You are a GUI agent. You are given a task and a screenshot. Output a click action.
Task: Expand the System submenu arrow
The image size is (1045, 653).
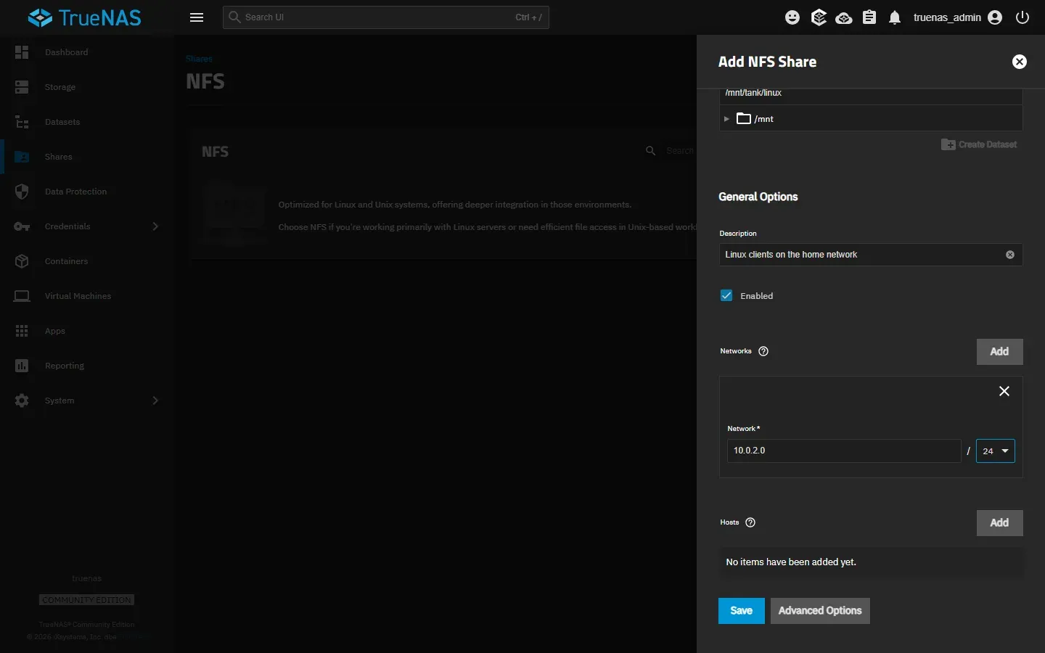click(155, 401)
